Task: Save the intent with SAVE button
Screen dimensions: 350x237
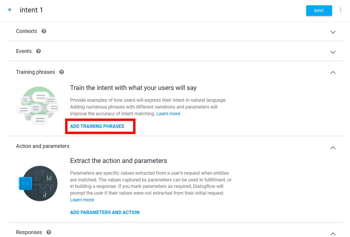Action: click(319, 11)
